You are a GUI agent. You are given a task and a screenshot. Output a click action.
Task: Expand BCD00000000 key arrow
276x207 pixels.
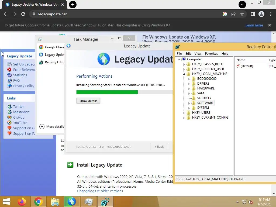coord(189,79)
